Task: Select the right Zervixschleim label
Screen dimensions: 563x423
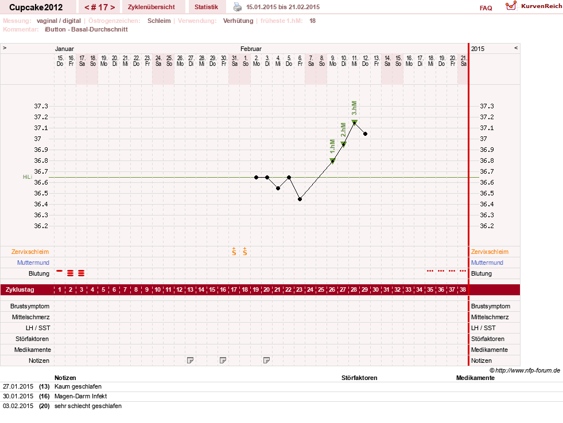Action: [x=490, y=252]
